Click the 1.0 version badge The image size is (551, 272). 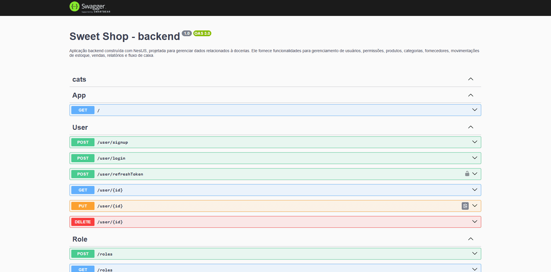pyautogui.click(x=187, y=33)
